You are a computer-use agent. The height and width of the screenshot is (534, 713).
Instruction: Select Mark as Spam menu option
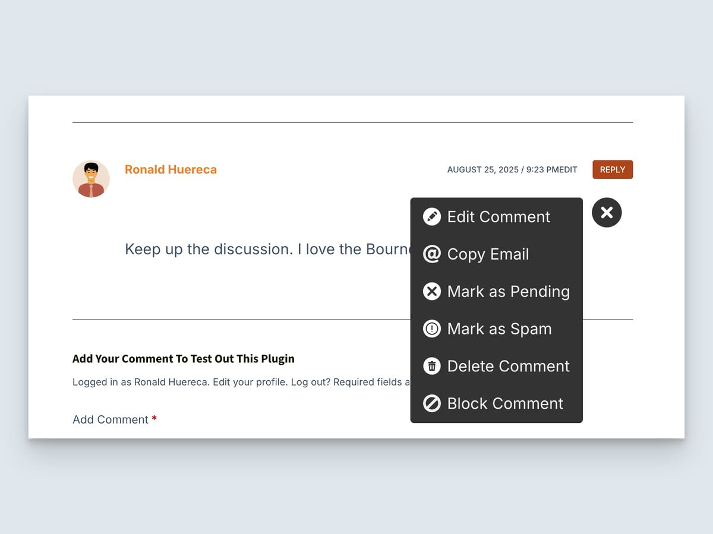coord(500,328)
